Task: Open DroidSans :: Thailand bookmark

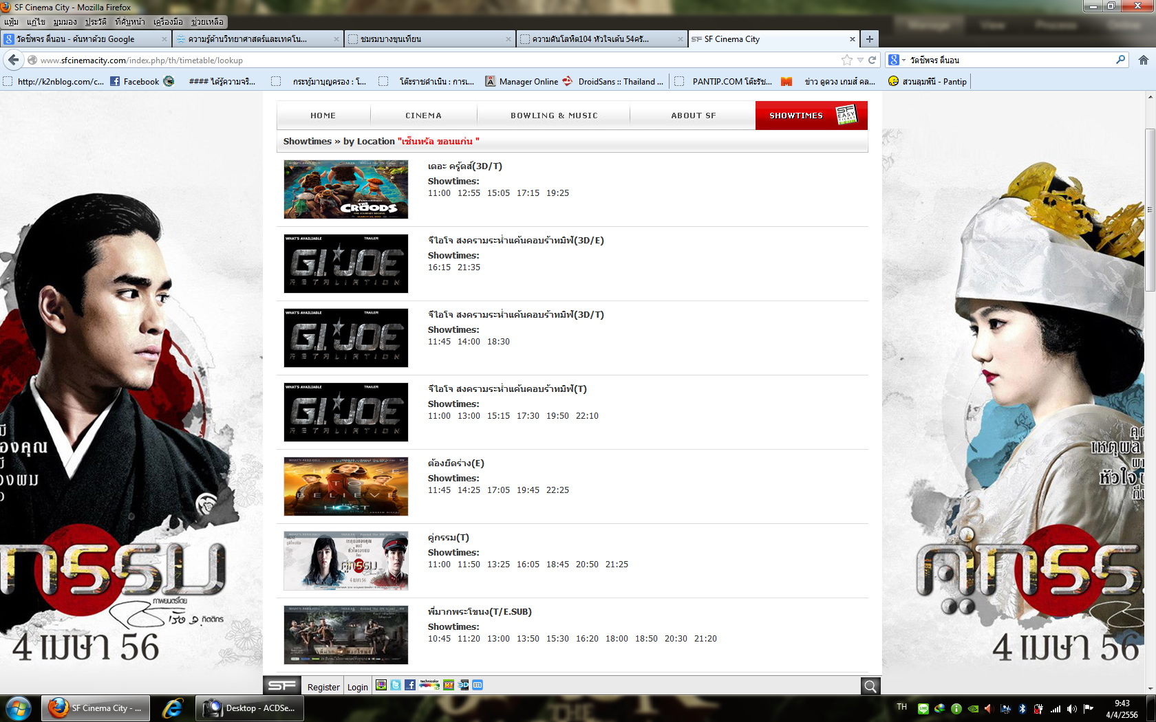Action: [x=614, y=81]
